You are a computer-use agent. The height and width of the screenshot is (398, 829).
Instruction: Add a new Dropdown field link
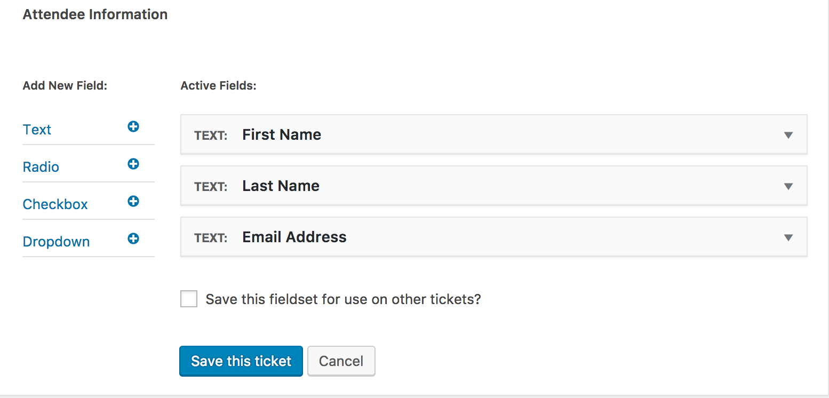pyautogui.click(x=56, y=242)
